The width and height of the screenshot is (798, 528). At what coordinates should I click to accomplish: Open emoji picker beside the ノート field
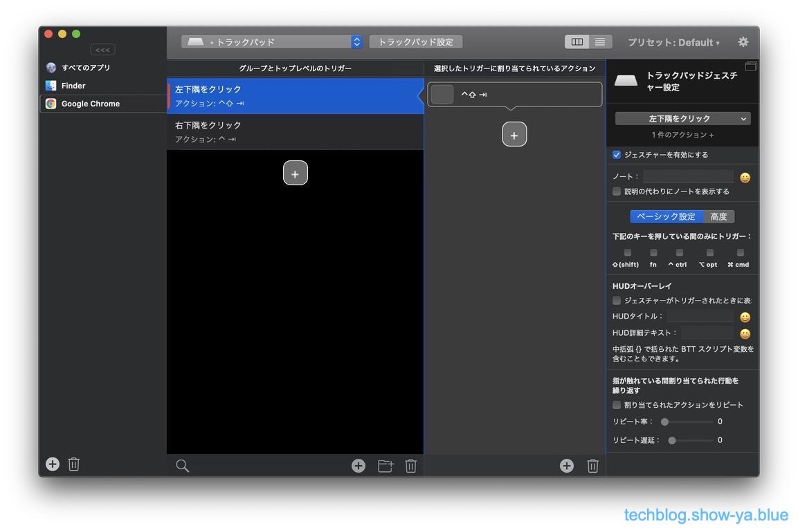pyautogui.click(x=745, y=178)
